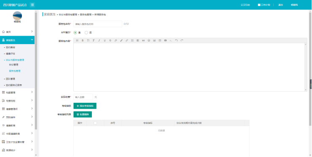Viewport: 312px width, 157px height.
Task: Click the user avatar in the sidebar
Action: (x=17, y=16)
